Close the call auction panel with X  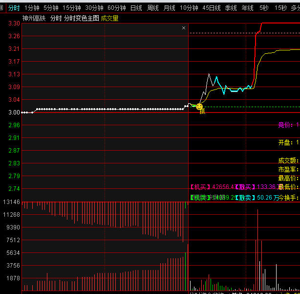184,28
